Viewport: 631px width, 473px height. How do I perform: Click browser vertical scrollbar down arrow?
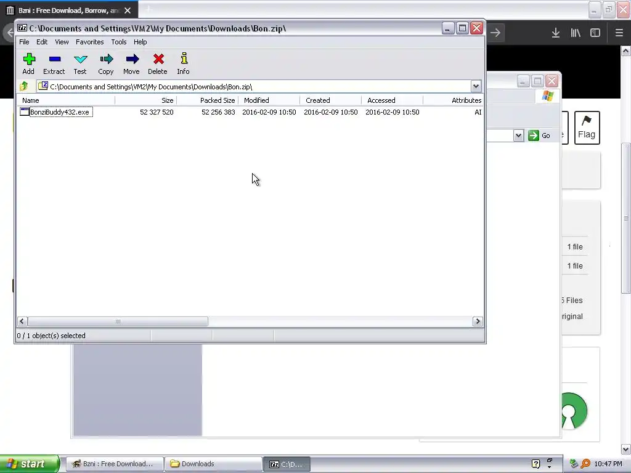[626, 449]
